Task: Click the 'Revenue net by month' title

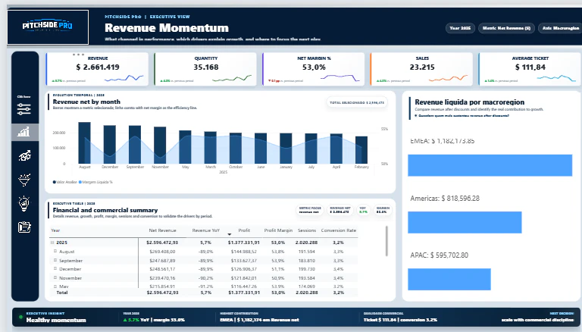Action: pos(86,102)
